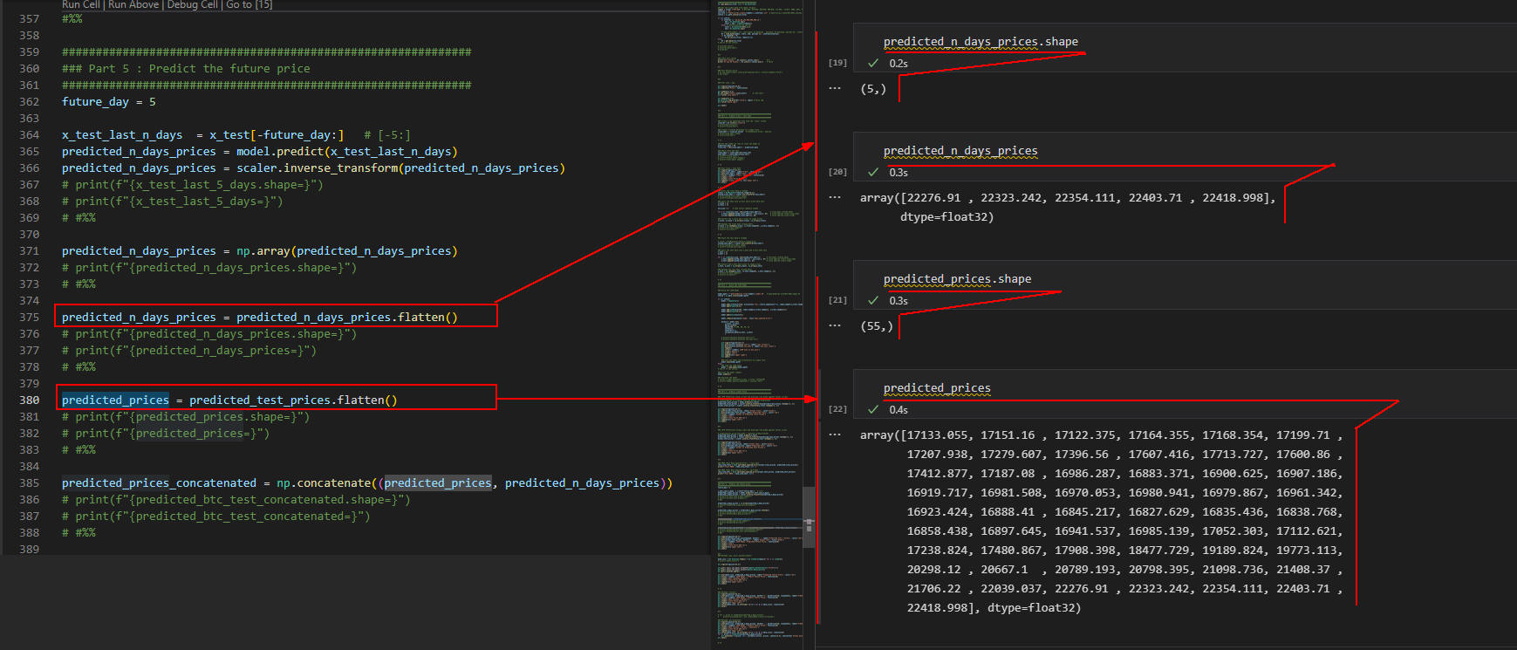This screenshot has height=650, width=1517.
Task: Click line number 380 in gutter
Action: [x=30, y=400]
